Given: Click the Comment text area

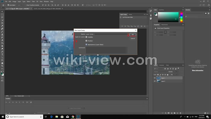Looking at the screenshot, I should point(106,50).
